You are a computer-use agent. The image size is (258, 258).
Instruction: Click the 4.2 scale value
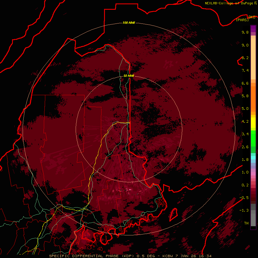tap(245, 122)
